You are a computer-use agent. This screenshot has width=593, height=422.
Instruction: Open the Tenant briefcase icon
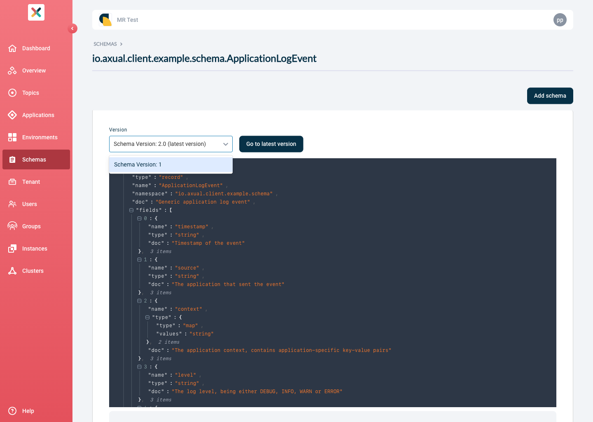click(x=13, y=182)
